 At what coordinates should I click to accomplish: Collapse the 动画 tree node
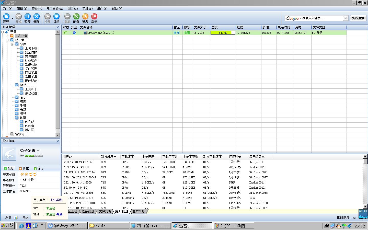12,118
